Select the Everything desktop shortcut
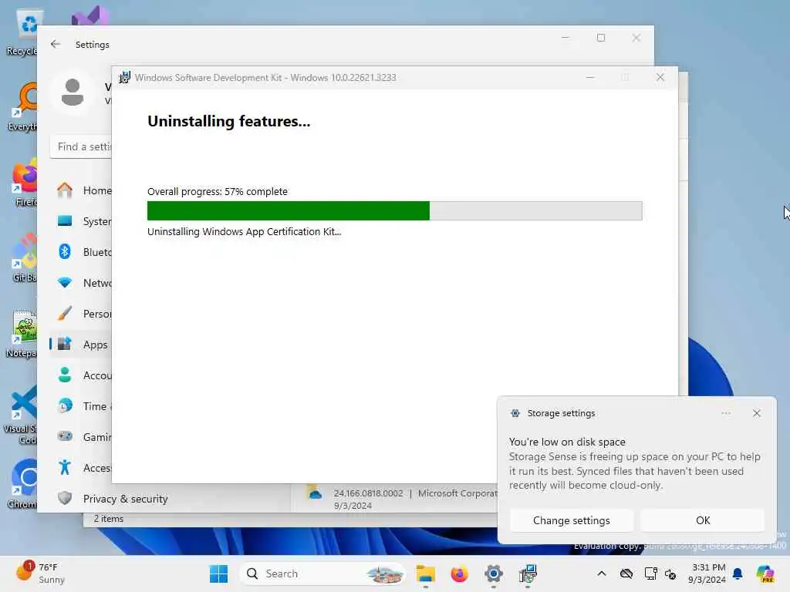 [x=21, y=107]
